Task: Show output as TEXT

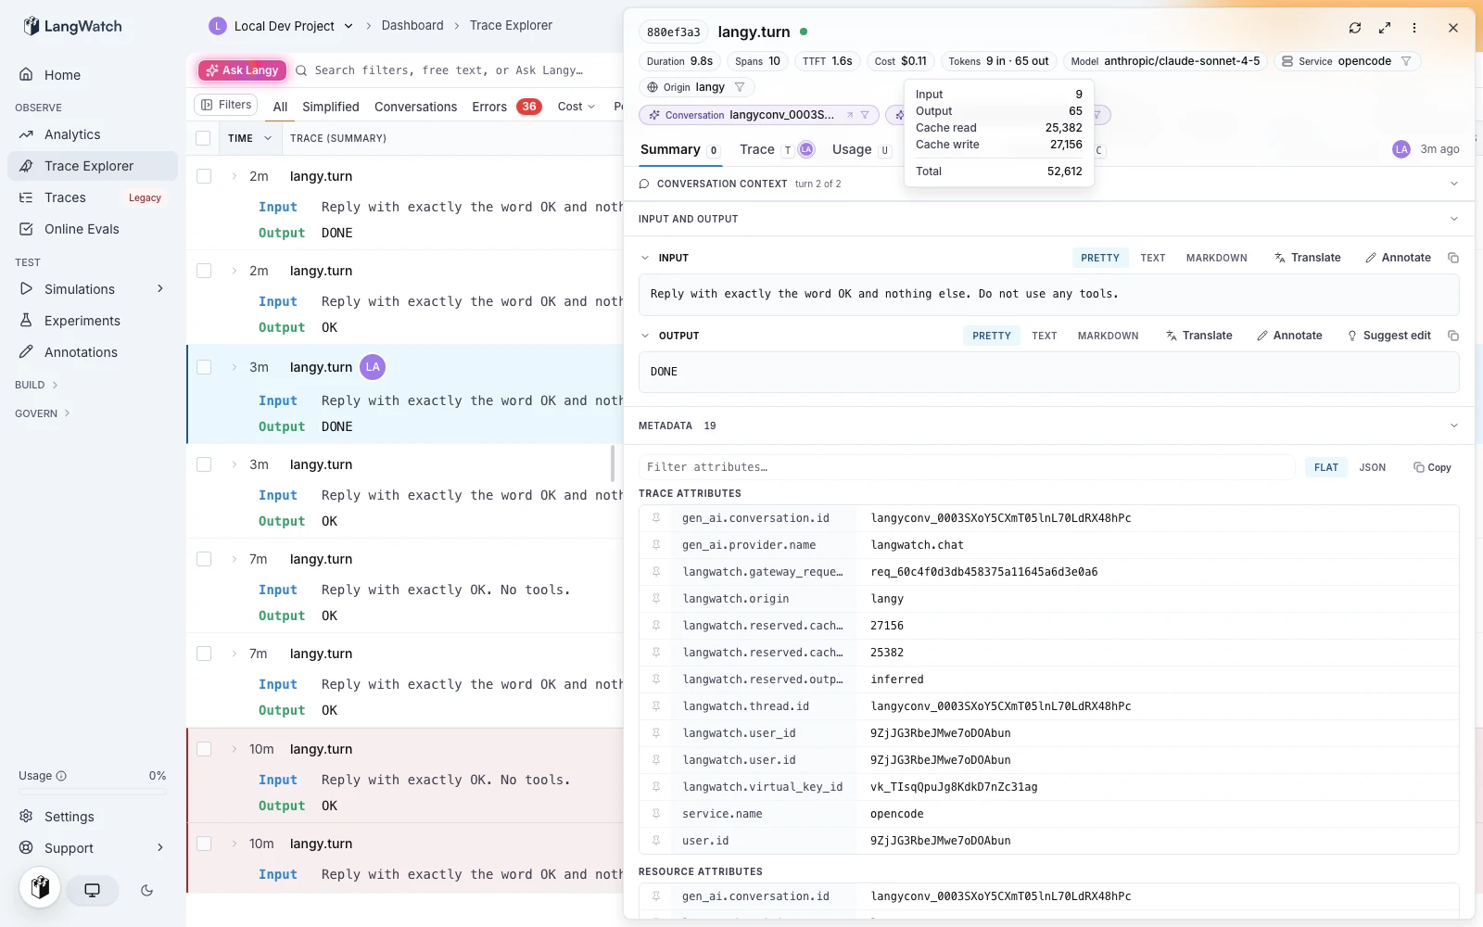Action: click(x=1045, y=336)
